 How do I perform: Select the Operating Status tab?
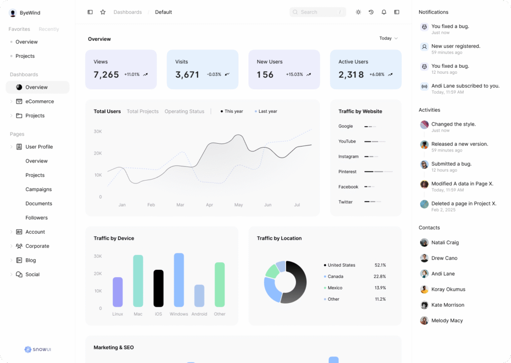[184, 112]
